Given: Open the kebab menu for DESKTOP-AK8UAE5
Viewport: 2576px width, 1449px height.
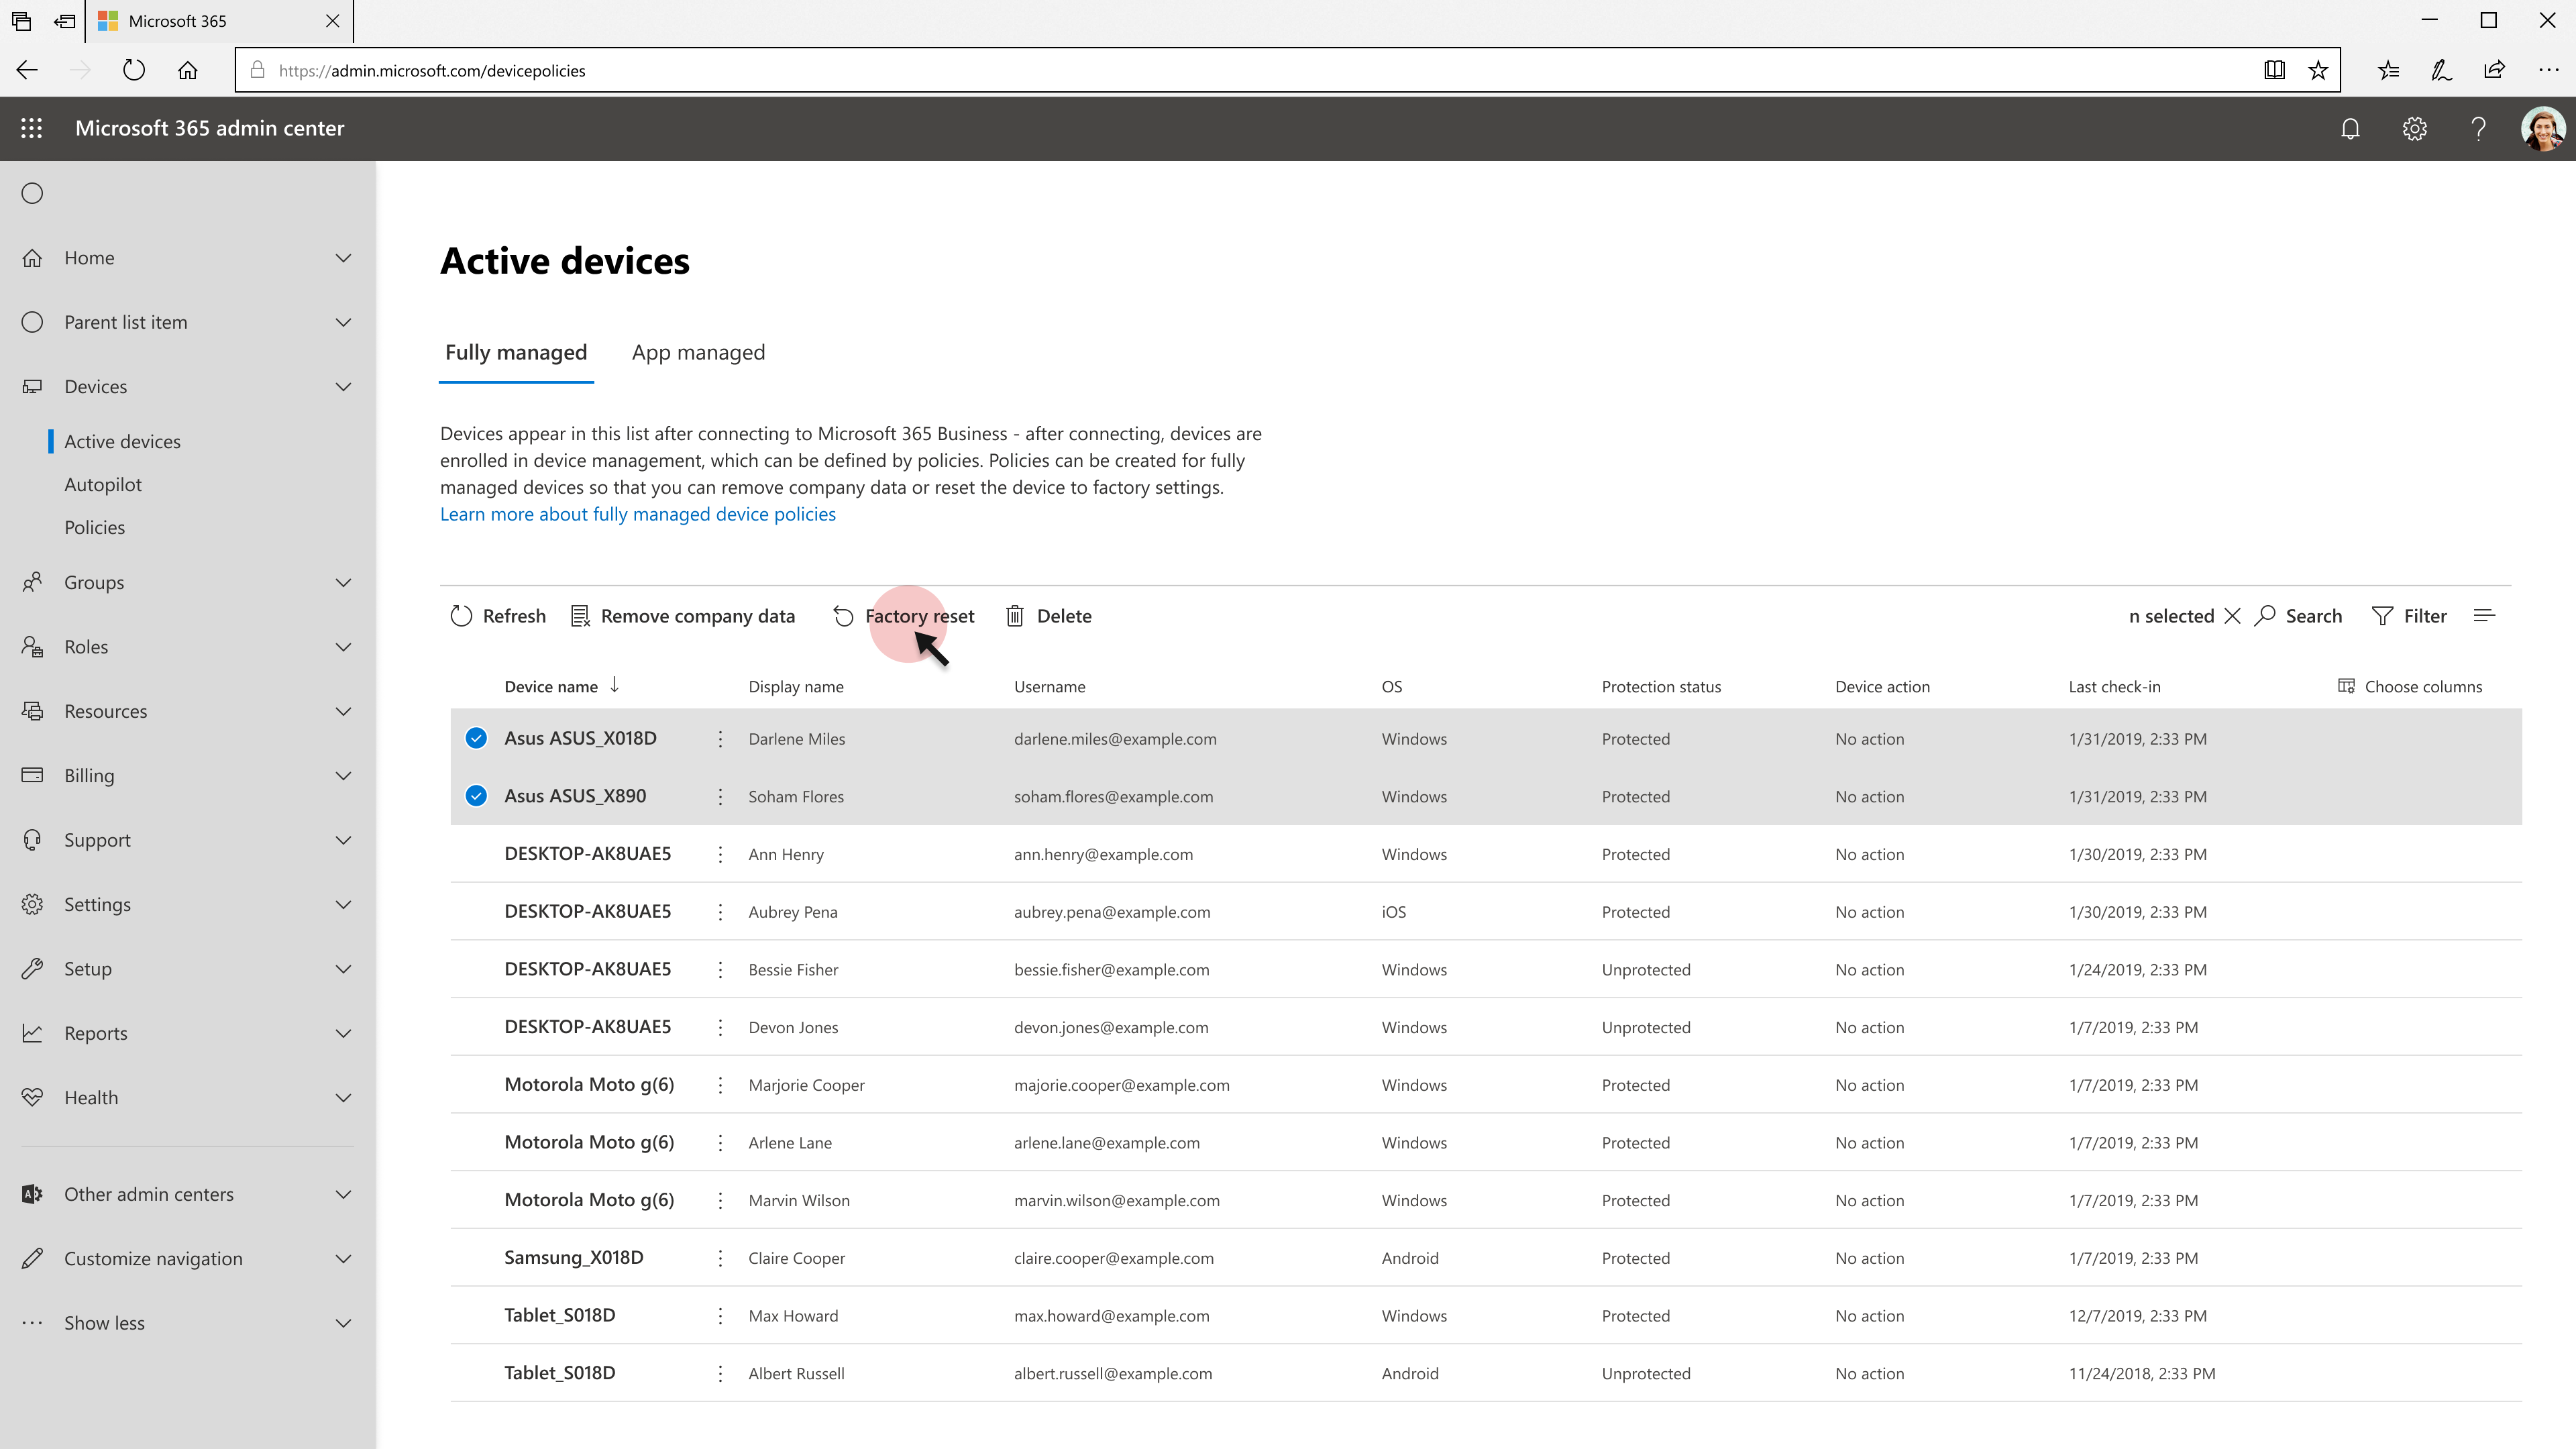Looking at the screenshot, I should click(720, 854).
